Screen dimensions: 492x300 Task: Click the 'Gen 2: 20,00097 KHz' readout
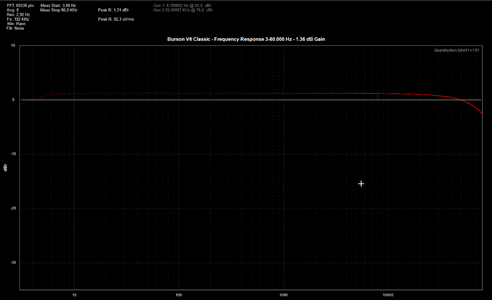click(x=183, y=10)
